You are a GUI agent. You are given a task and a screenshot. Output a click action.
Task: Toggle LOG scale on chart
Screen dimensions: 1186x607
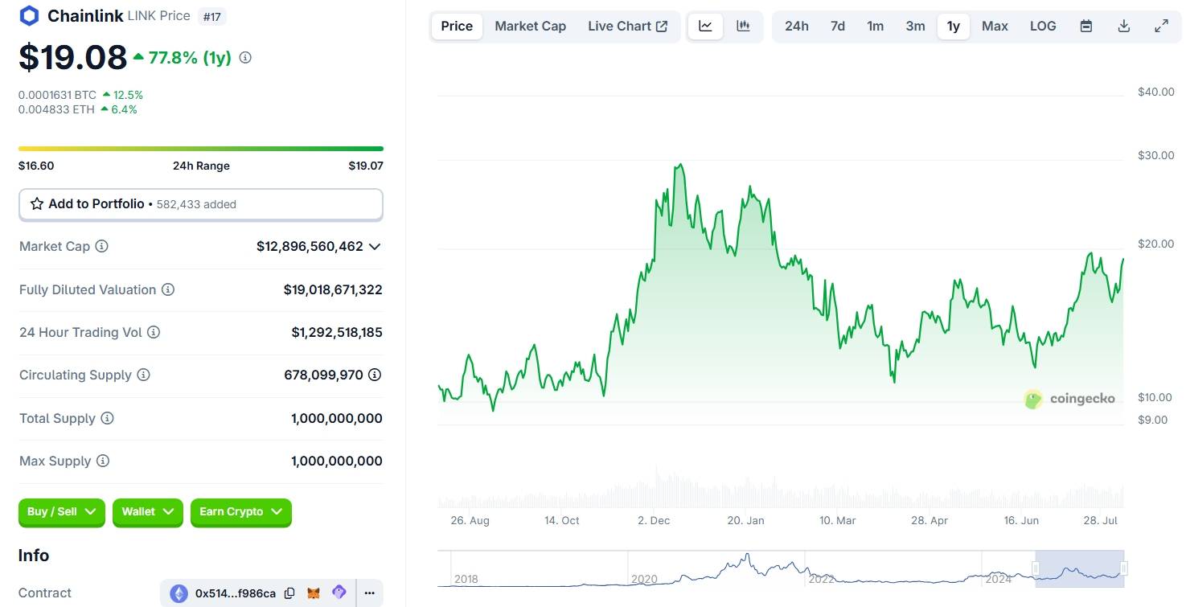[1043, 26]
